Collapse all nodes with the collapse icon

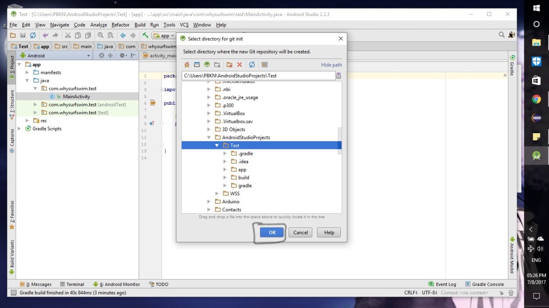[x=110, y=55]
